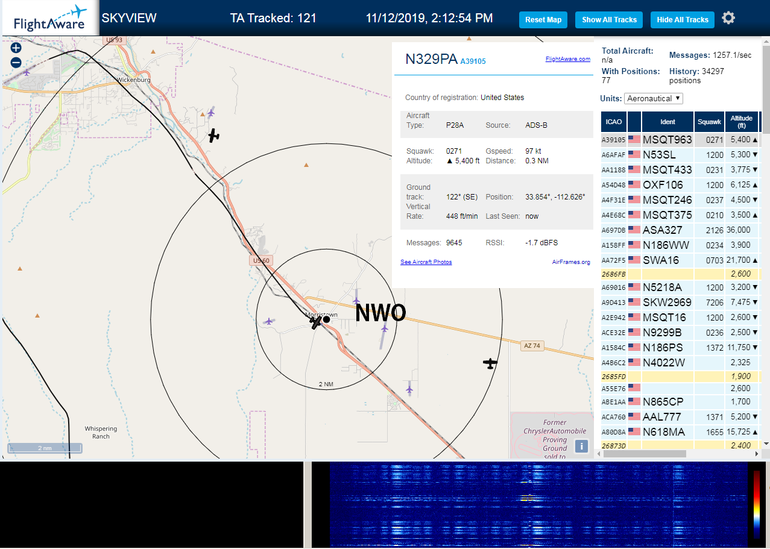Zoom in with the plus map button
Screen dimensions: 770x549
[16, 48]
